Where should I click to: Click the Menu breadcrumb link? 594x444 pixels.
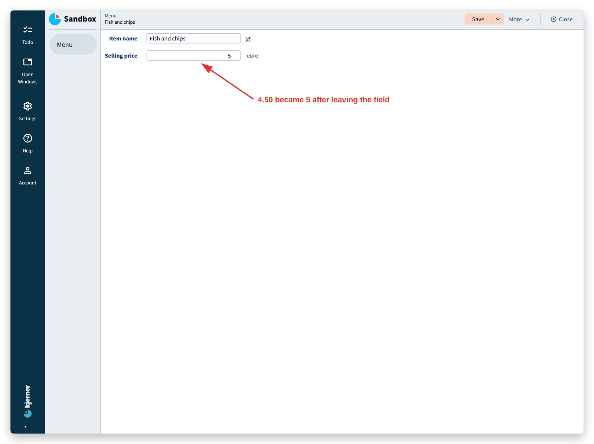(x=111, y=16)
